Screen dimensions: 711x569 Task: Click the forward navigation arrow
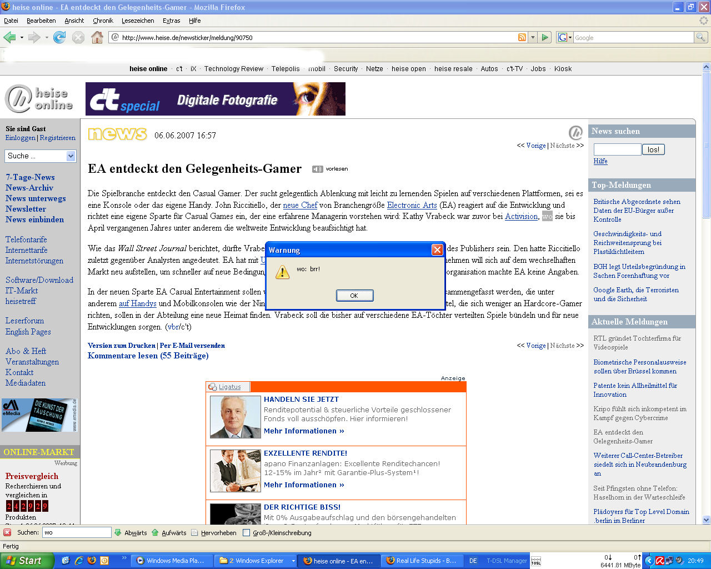click(34, 37)
